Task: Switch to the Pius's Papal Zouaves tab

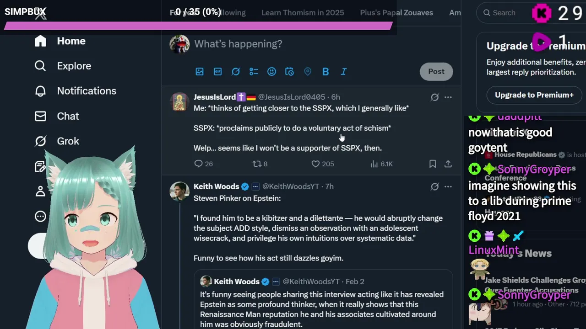Action: (x=396, y=13)
